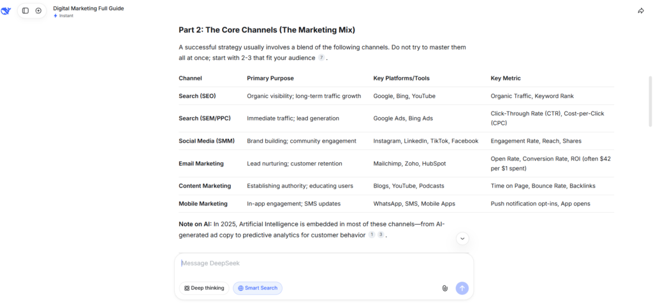Screen dimensions: 653x303
Task: Click the Digital Marketing Full Guide title
Action: [89, 8]
